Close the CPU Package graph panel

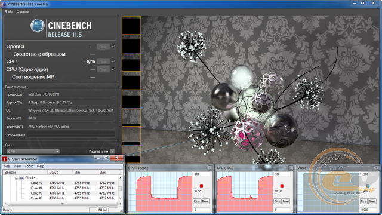(210, 168)
